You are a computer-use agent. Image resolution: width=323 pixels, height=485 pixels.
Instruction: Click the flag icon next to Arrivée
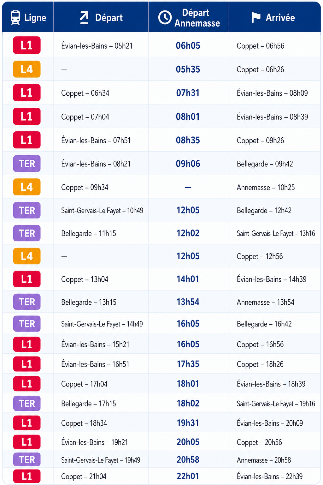coord(256,17)
